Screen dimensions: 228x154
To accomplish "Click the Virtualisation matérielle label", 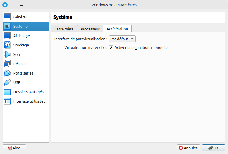I will pos(86,47).
